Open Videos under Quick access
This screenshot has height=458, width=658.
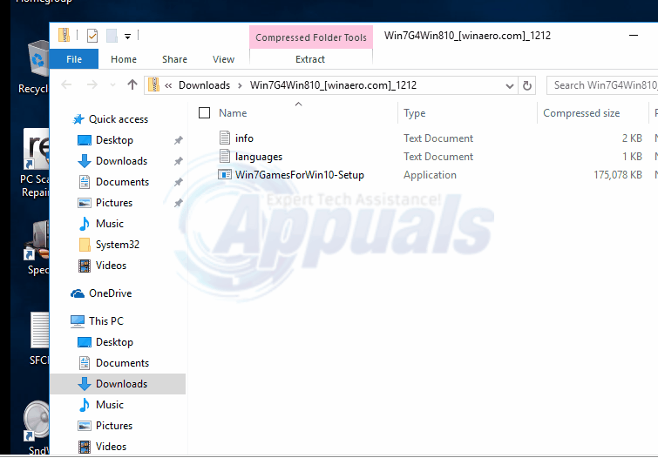(111, 266)
